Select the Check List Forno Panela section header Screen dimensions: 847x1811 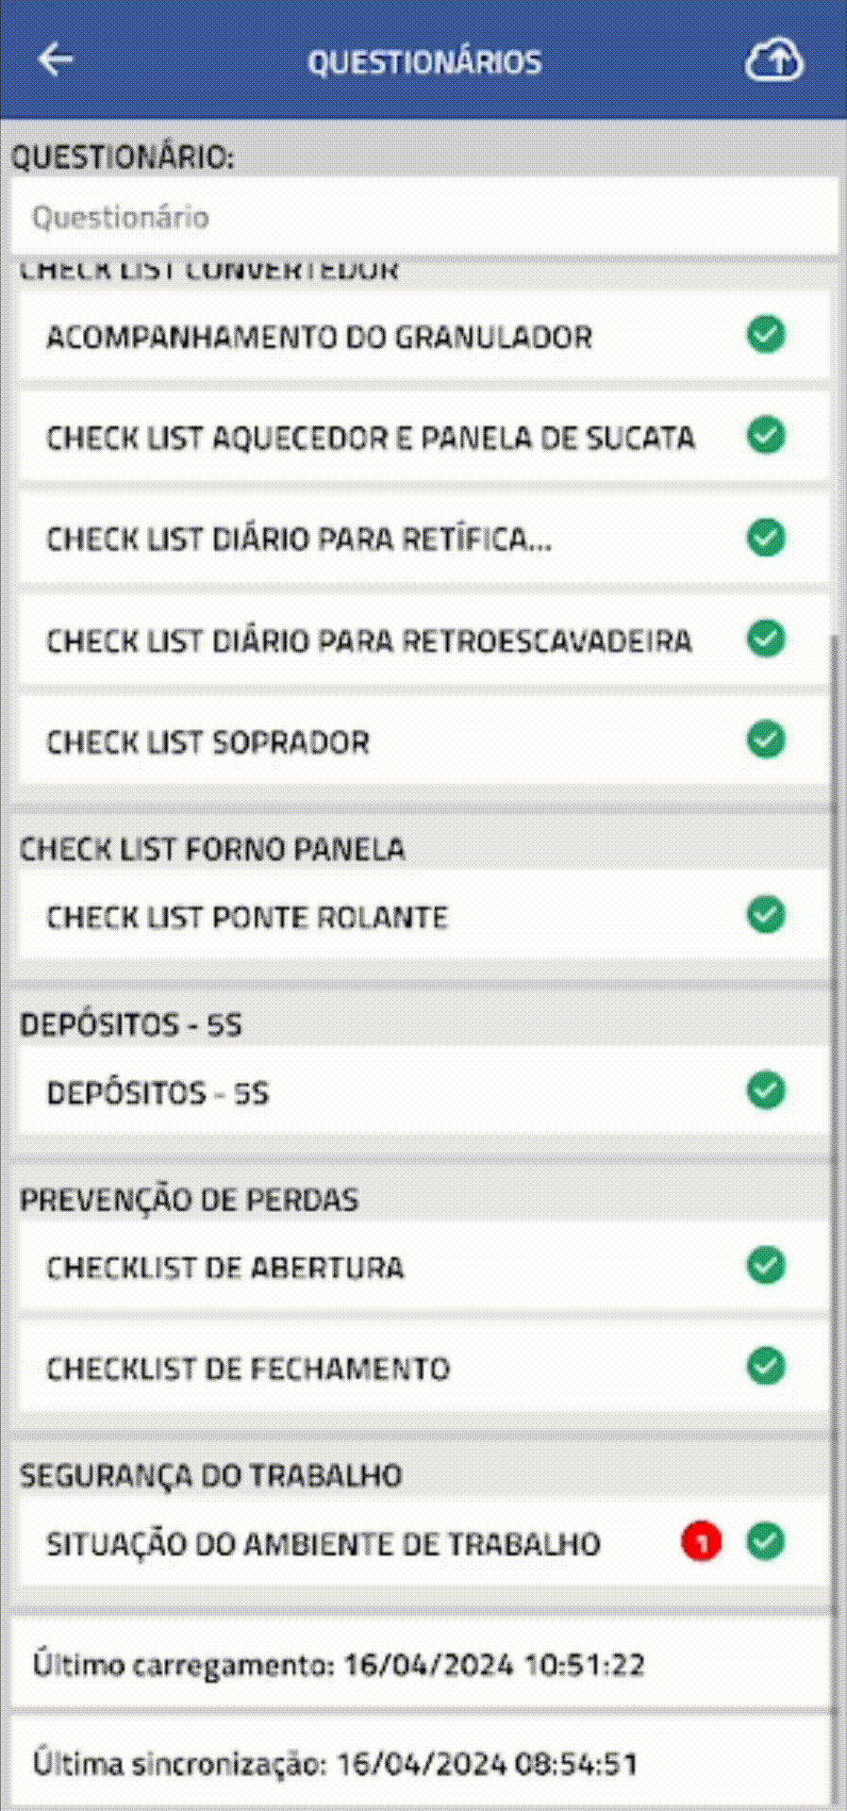click(212, 849)
